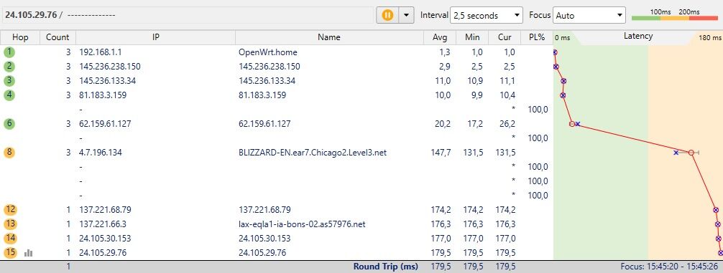Open the dropdown arrow beside the pause button
Image resolution: width=723 pixels, height=273 pixels.
tap(406, 15)
